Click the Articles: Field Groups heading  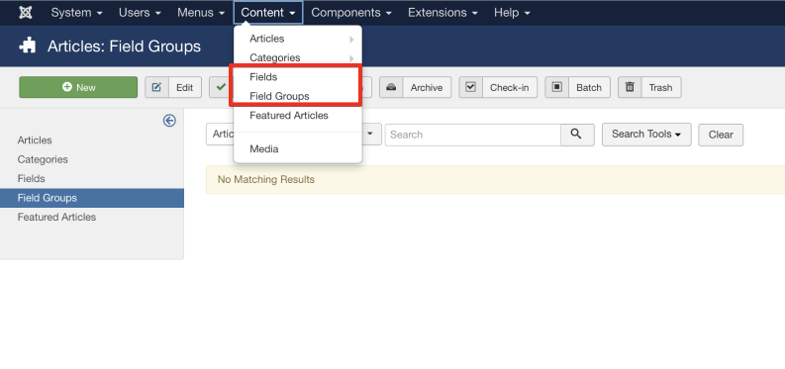[124, 46]
